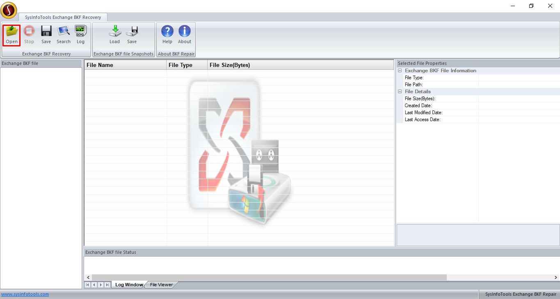Viewport: 560px width, 299px height.
Task: Save recovered data from Exchange BKF Recovery group
Action: [46, 35]
